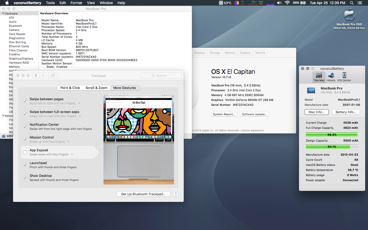
Task: Click the Battery Info... button
Action: [x=346, y=112]
